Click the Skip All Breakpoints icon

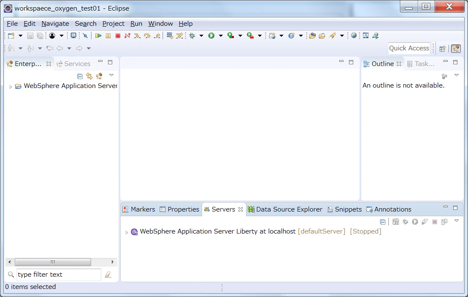pyautogui.click(x=86, y=36)
